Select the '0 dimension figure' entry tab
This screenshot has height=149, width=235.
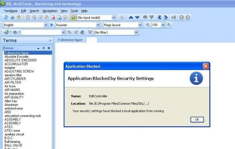click(x=70, y=40)
